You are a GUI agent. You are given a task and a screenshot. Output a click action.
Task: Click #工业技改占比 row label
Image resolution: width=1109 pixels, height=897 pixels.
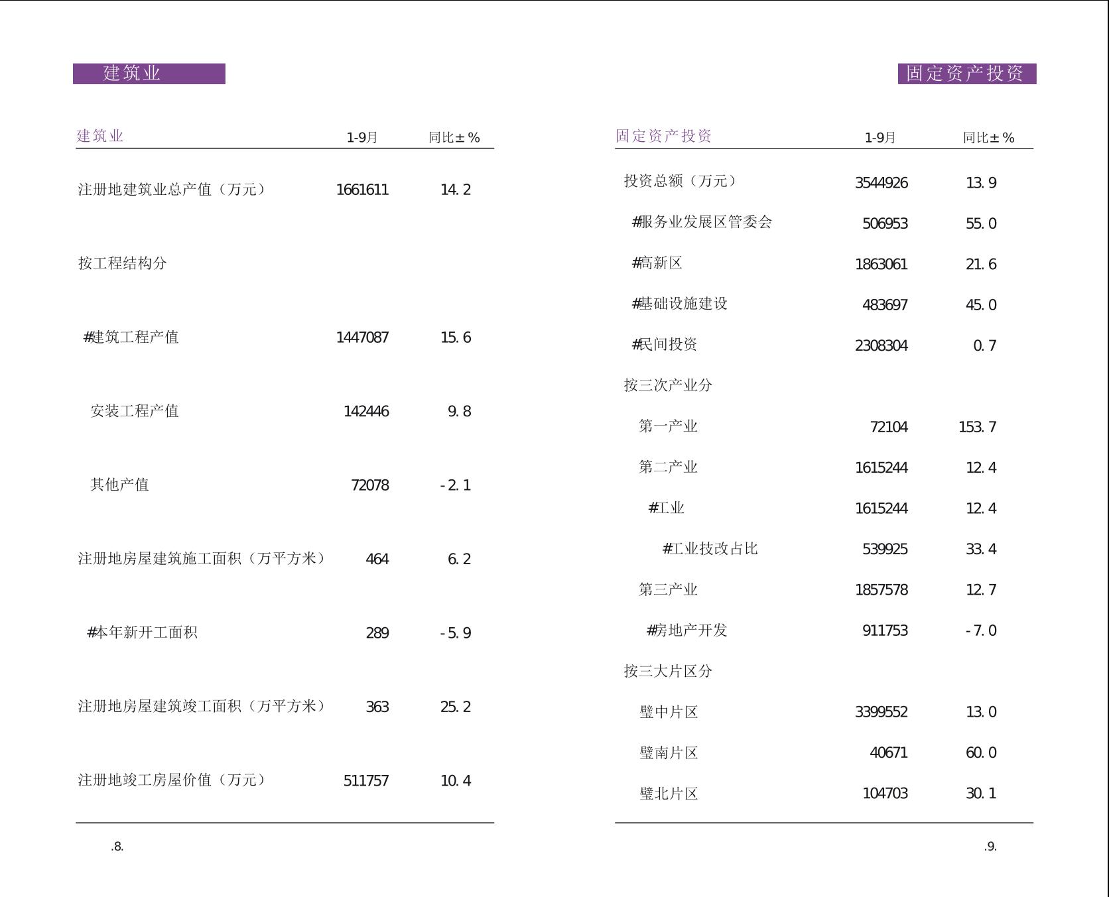[x=710, y=549]
